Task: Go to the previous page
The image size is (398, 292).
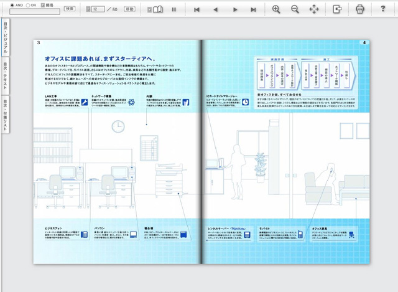Action: click(216, 9)
